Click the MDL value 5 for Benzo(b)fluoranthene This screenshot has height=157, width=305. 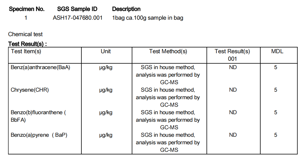276,112
